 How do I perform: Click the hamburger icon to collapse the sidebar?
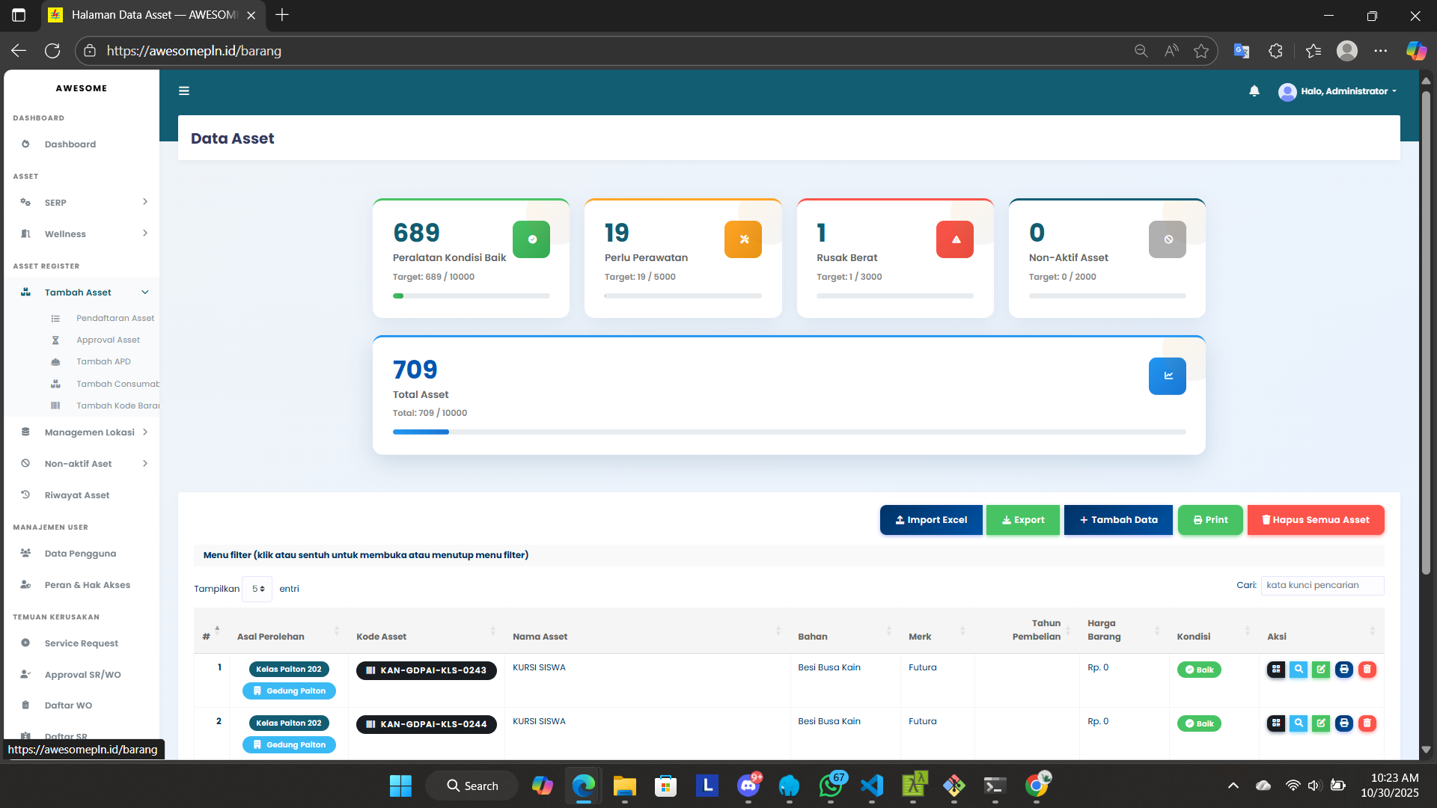click(x=183, y=91)
